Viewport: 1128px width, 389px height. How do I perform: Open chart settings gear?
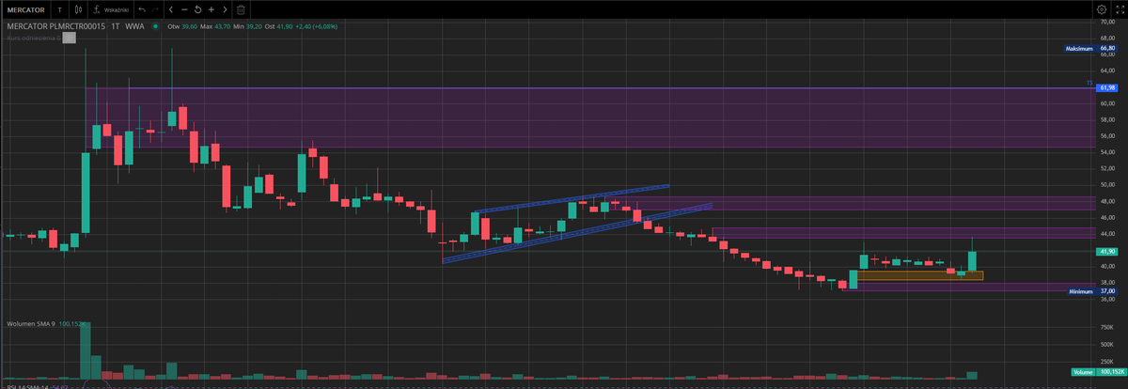click(1102, 9)
